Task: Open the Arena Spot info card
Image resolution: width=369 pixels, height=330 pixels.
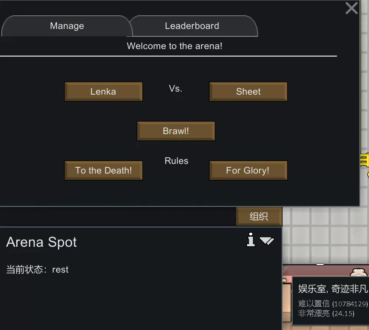Action: tap(251, 240)
